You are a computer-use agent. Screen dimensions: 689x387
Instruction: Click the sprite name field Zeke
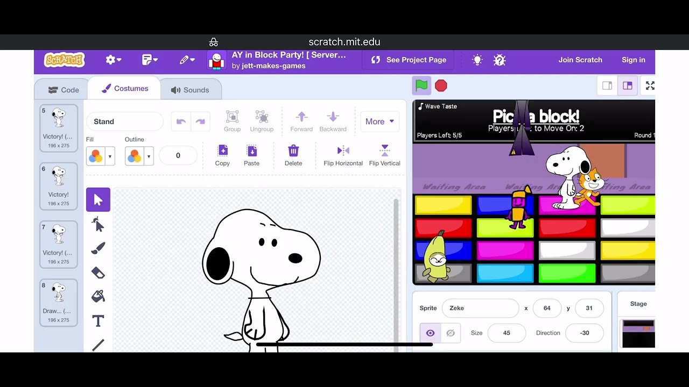coord(480,308)
